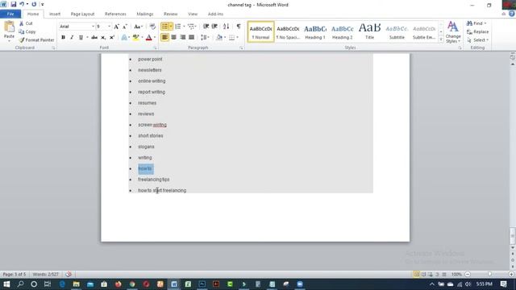
Task: Apply No Spacing style
Action: pyautogui.click(x=288, y=32)
